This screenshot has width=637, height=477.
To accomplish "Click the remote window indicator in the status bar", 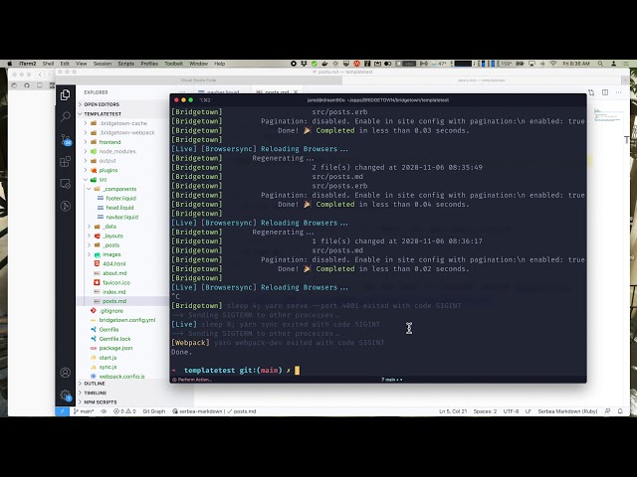I will tap(62, 411).
